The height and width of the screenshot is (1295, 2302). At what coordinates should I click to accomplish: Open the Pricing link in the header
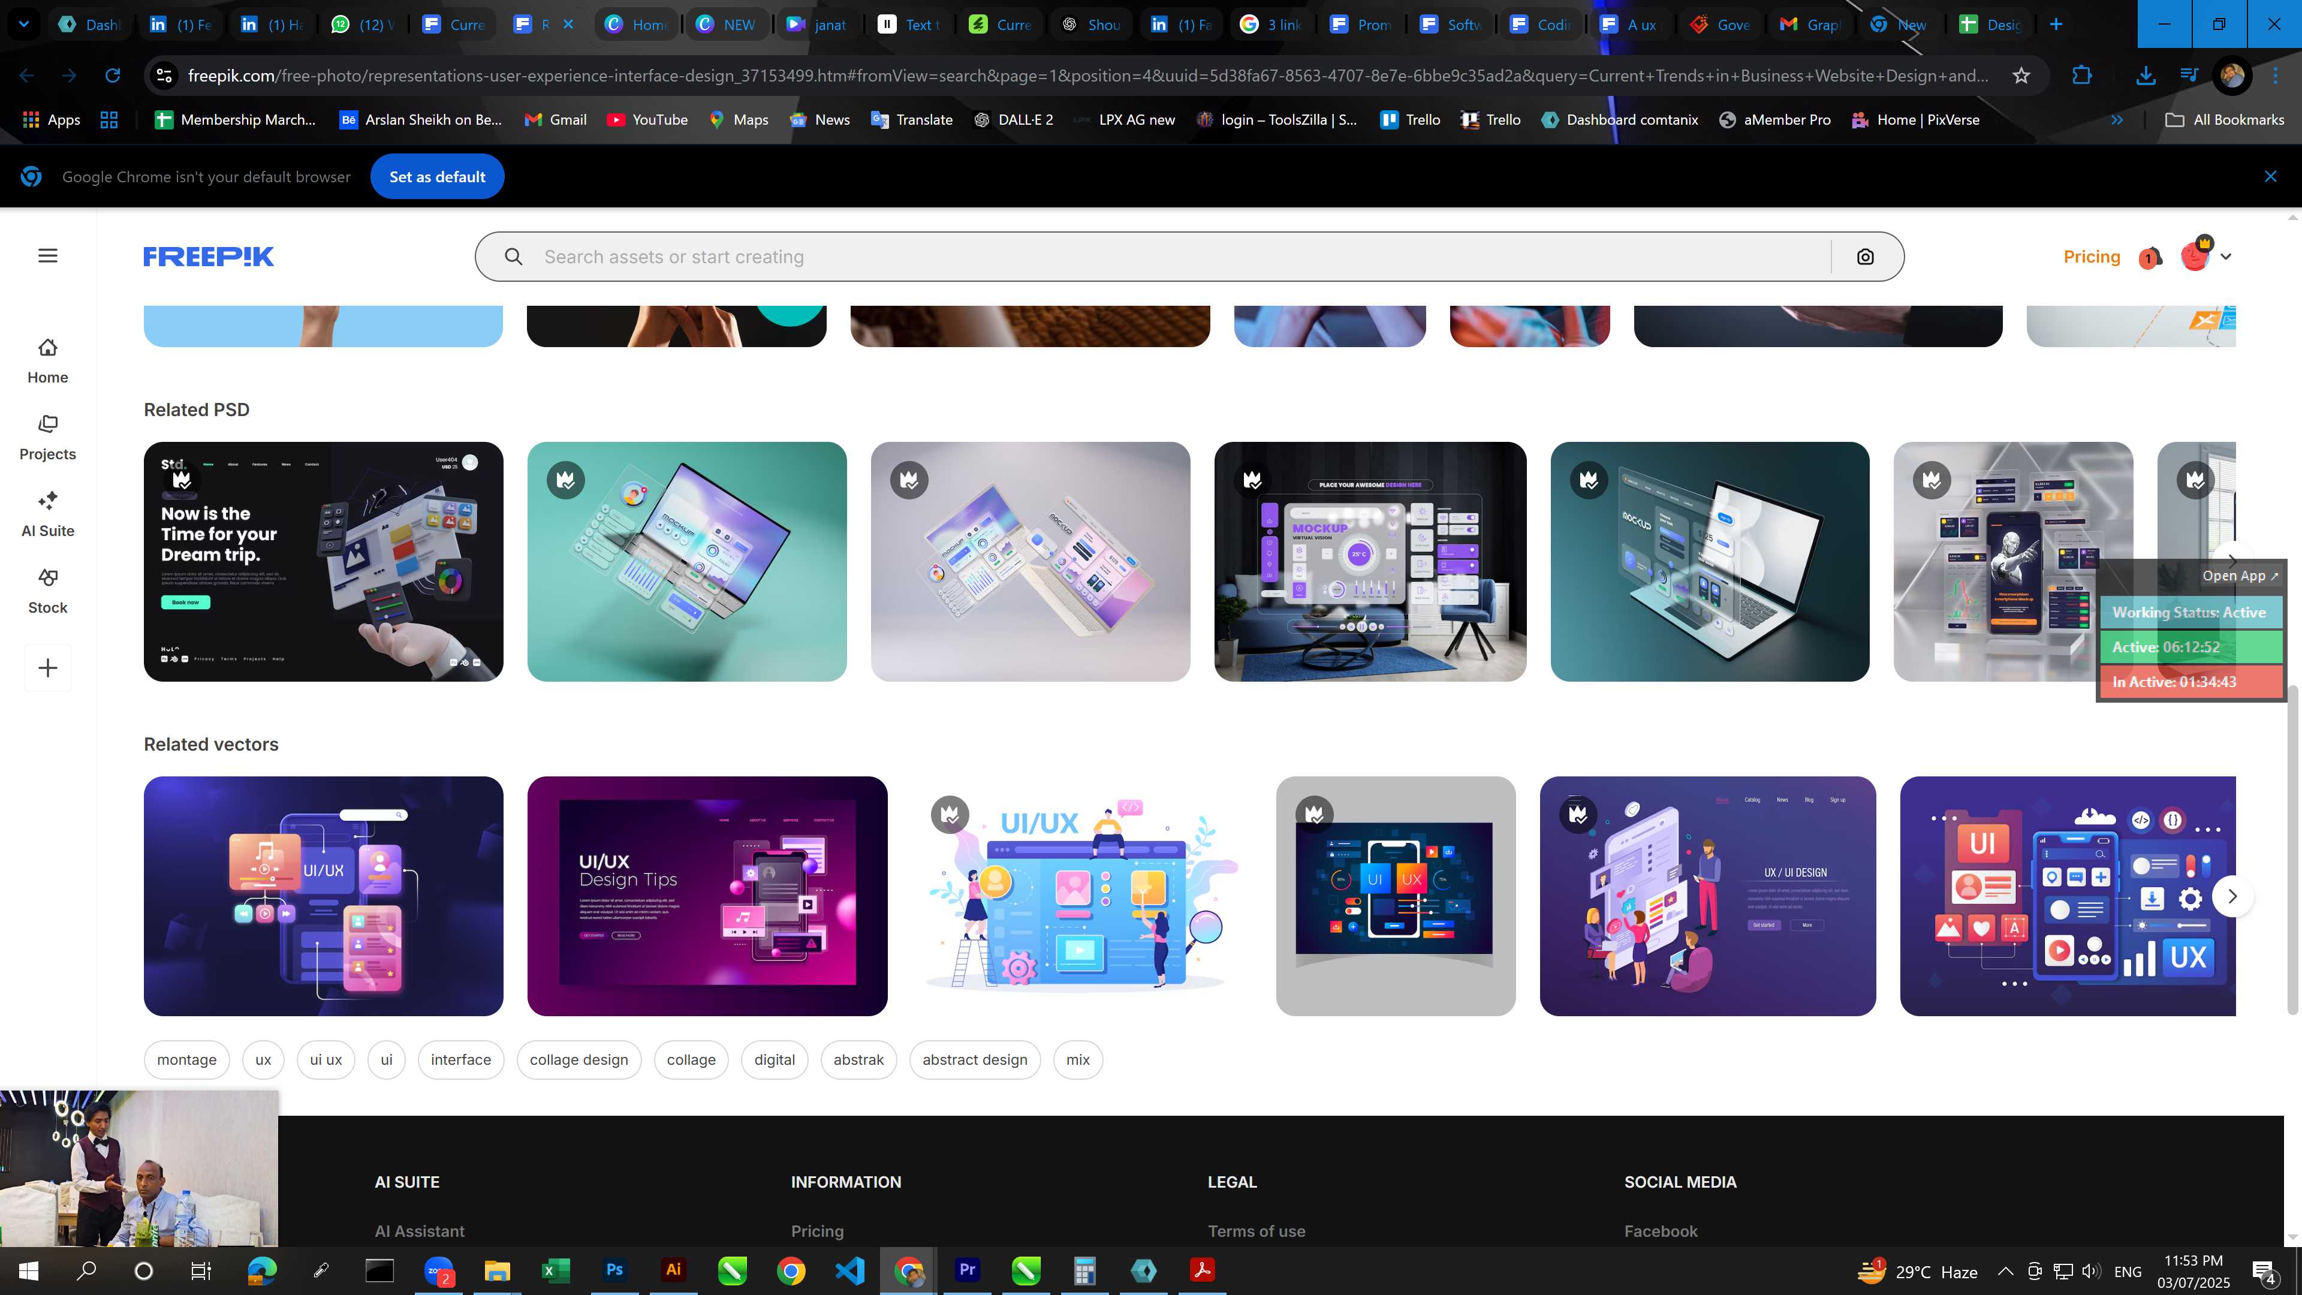(x=2091, y=257)
